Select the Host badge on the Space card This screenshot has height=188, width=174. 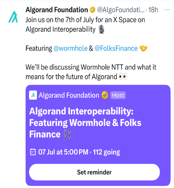(x=118, y=95)
